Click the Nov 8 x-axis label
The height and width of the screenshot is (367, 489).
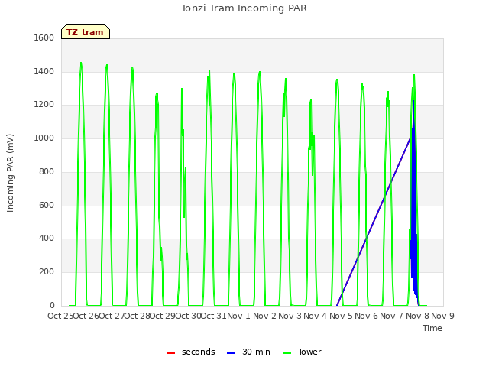click(x=417, y=316)
